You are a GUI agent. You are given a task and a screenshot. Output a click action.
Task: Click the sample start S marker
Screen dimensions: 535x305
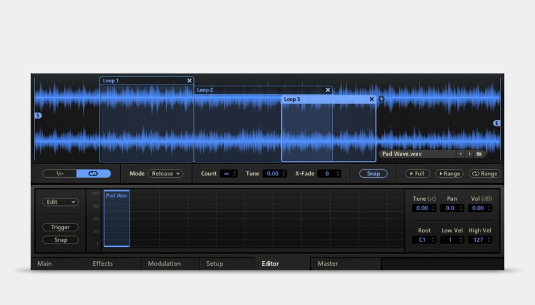tap(38, 116)
